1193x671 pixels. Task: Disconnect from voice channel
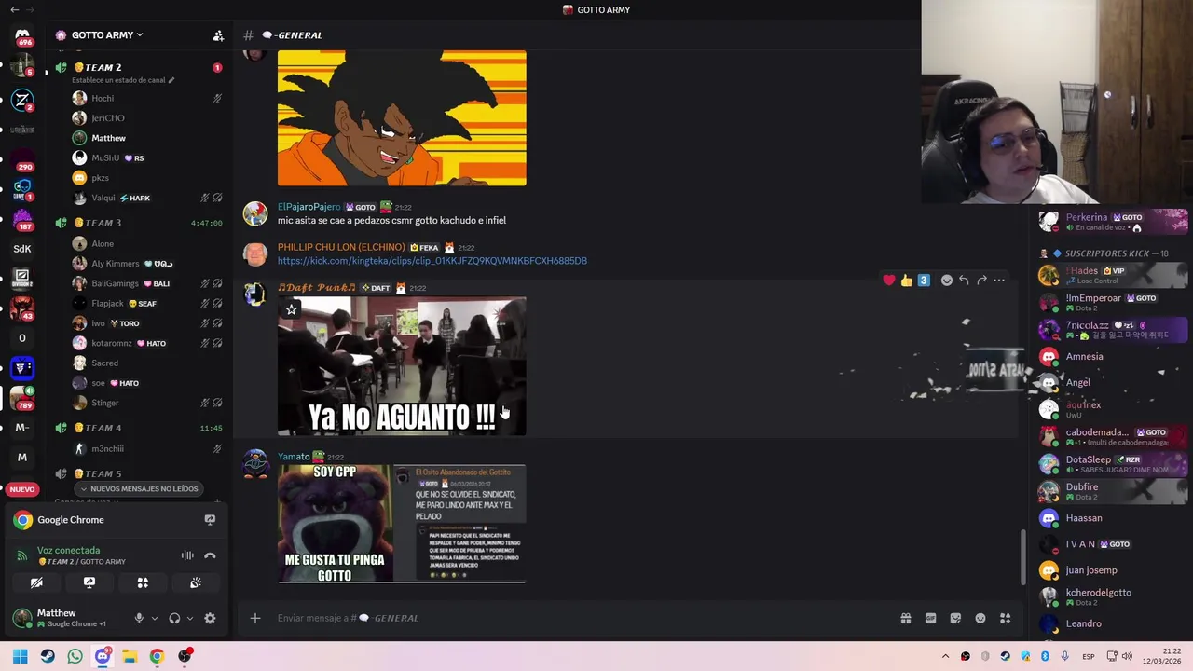point(210,555)
